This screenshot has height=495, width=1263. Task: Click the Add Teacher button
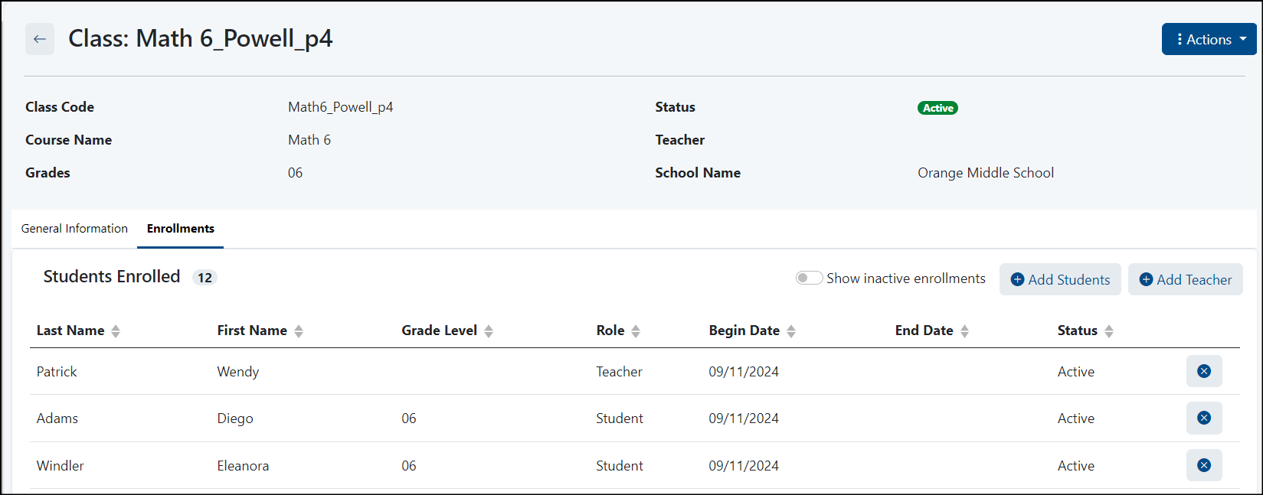[x=1185, y=279]
